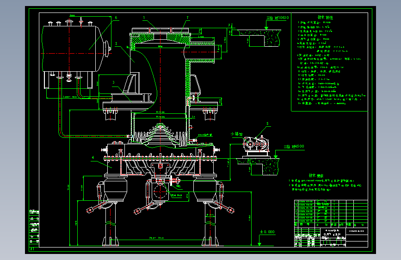Select the elevation triangle marker under ±0.000

tap(259, 244)
